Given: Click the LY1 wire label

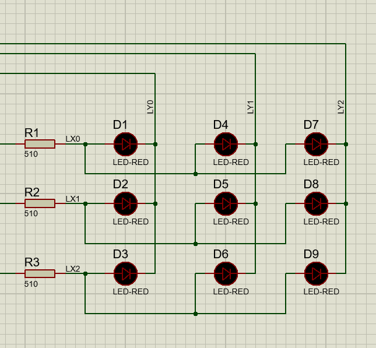Looking at the screenshot, I should [250, 107].
